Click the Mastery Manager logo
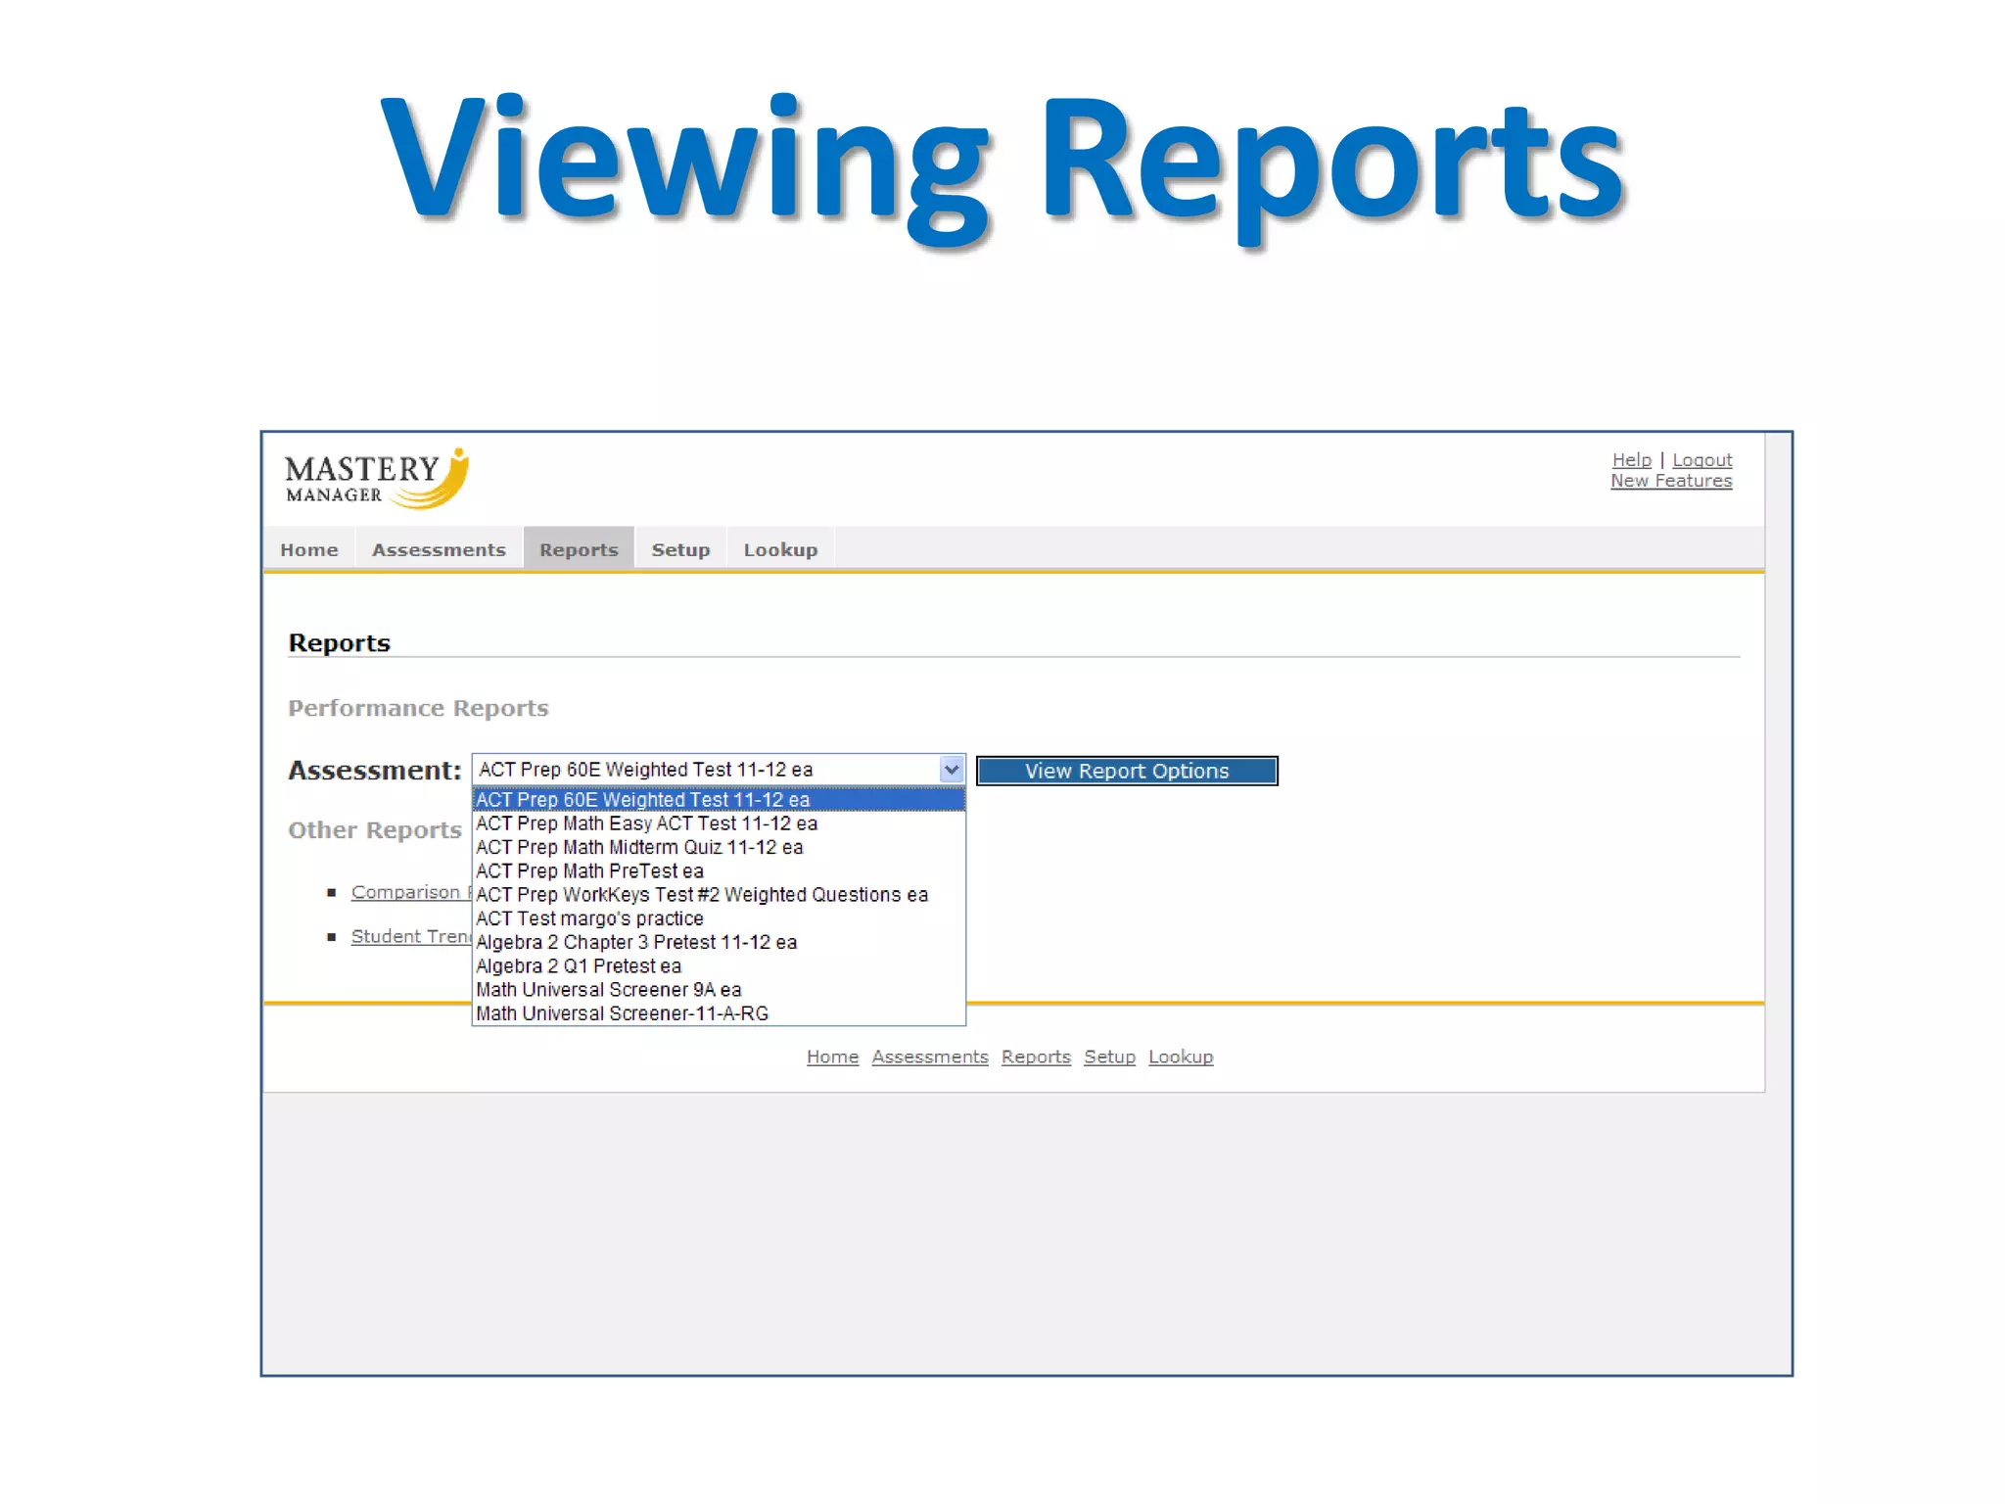The image size is (2005, 1504). click(x=377, y=480)
